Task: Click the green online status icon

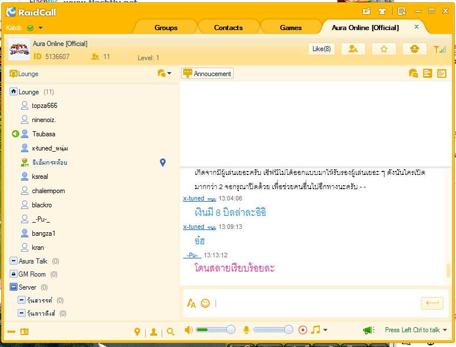Action: [x=30, y=28]
